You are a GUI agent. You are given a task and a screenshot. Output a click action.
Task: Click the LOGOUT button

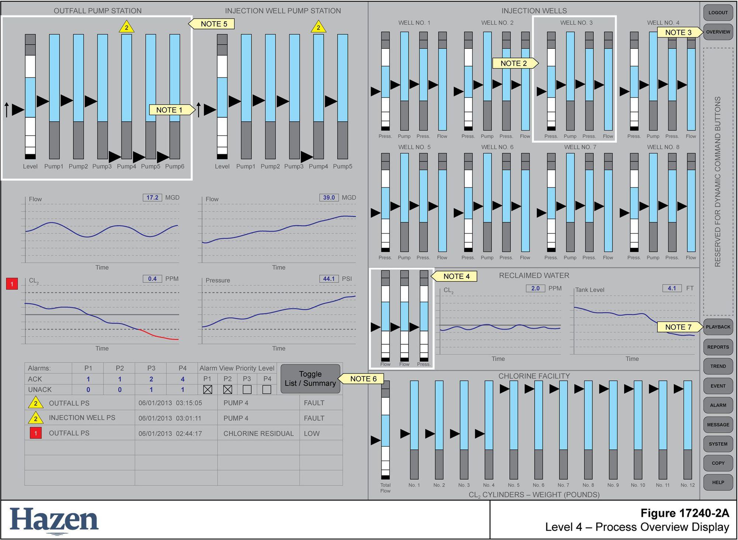pos(718,13)
